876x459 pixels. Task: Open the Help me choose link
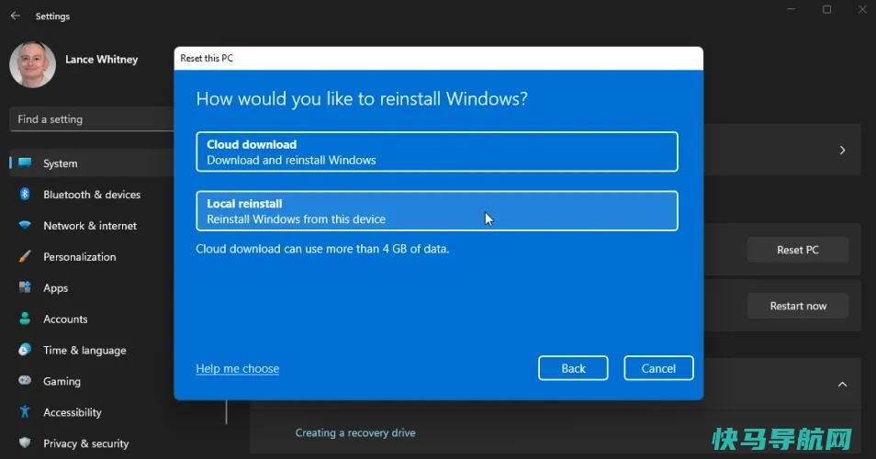point(238,368)
